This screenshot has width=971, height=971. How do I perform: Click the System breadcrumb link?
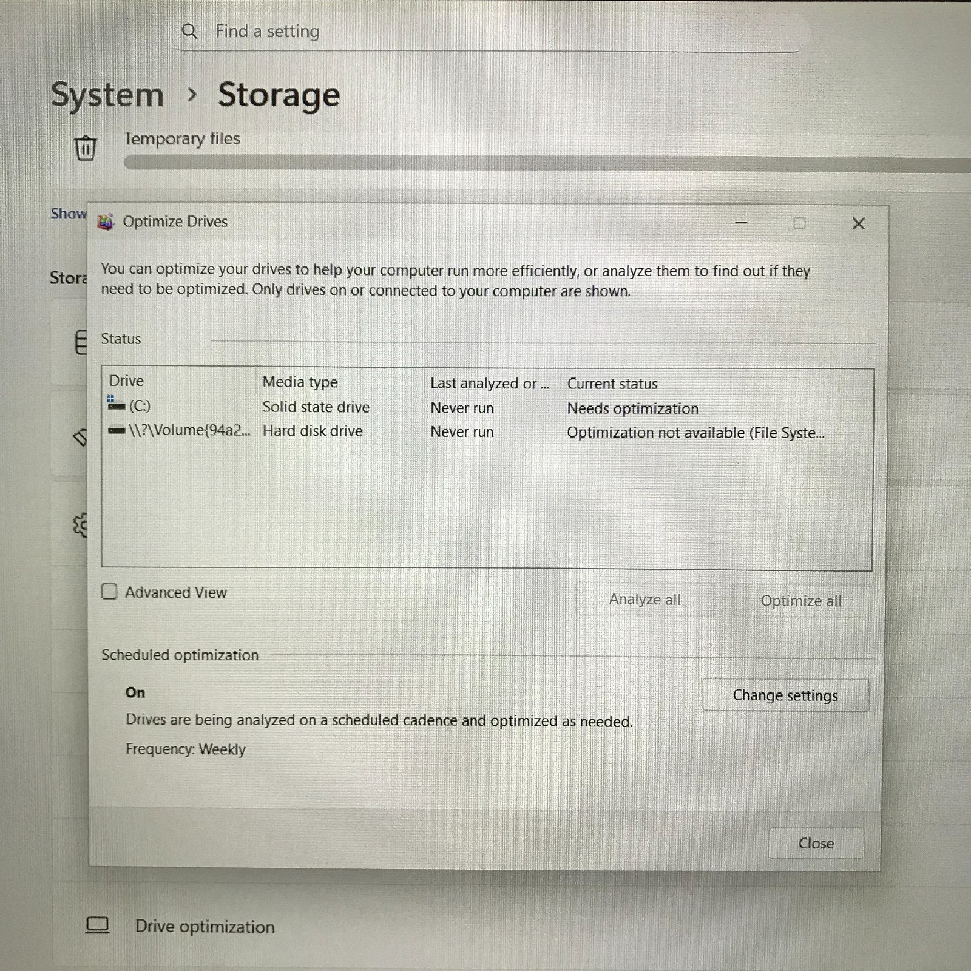[x=107, y=95]
